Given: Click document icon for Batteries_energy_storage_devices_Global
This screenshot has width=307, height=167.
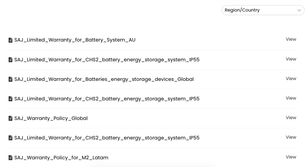Looking at the screenshot, I should click(10, 79).
